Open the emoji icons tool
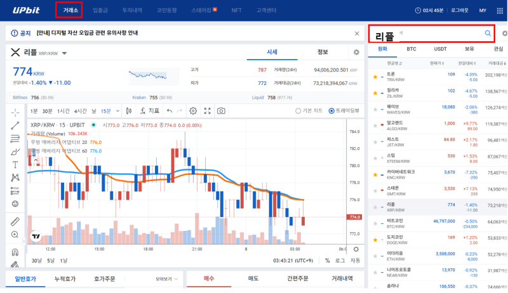 [15, 204]
